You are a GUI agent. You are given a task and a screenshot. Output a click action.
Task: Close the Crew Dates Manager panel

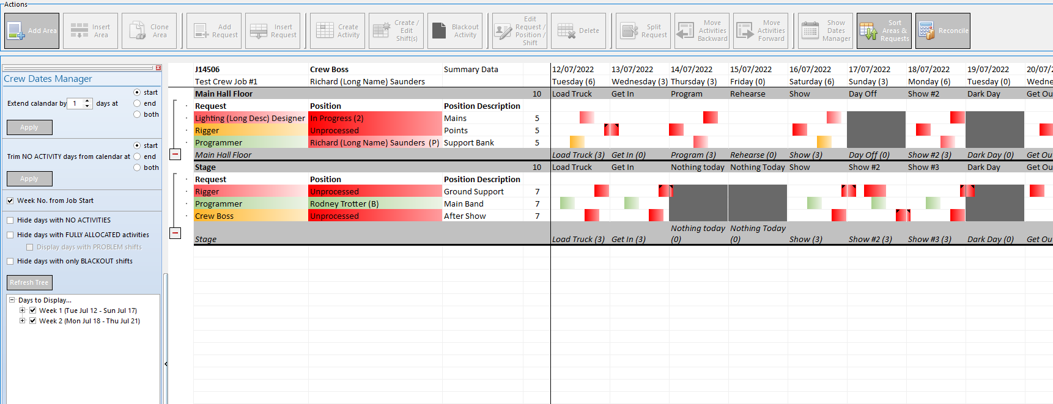tap(158, 68)
